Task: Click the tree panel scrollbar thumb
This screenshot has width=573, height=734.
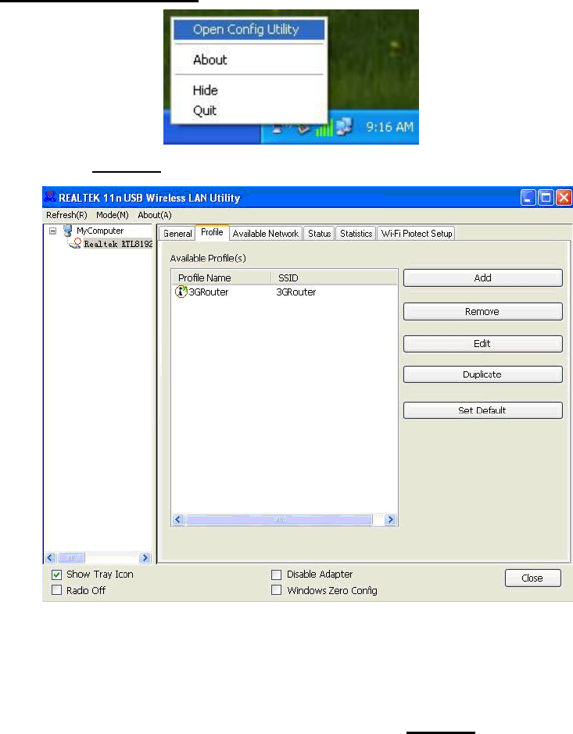Action: pos(70,557)
